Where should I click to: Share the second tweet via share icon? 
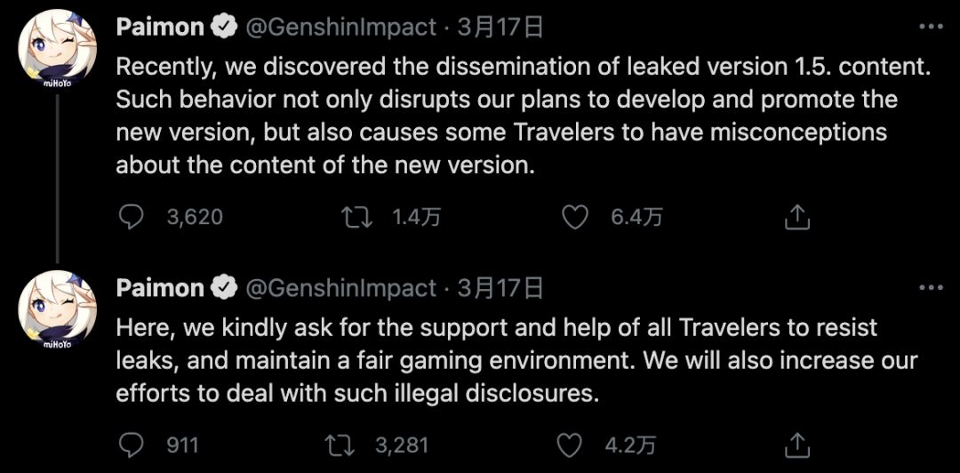point(797,445)
